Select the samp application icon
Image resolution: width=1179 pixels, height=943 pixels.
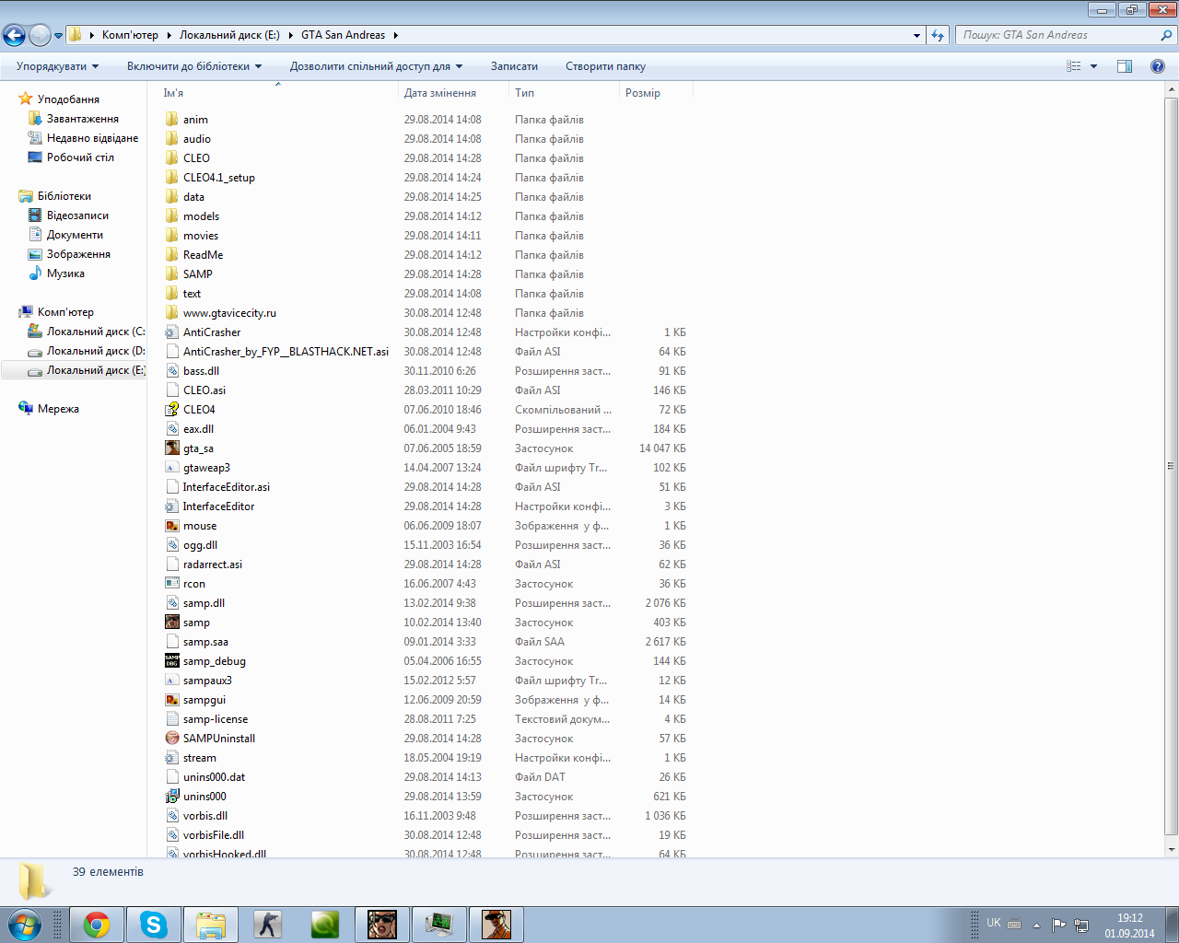tap(172, 623)
